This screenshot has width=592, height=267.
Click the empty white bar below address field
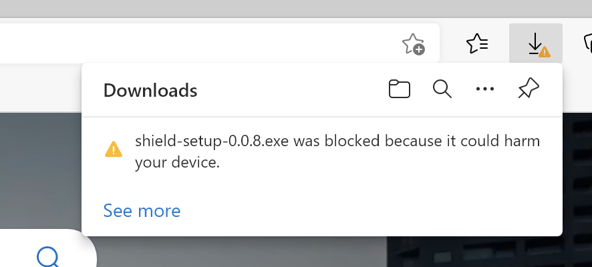41,87
